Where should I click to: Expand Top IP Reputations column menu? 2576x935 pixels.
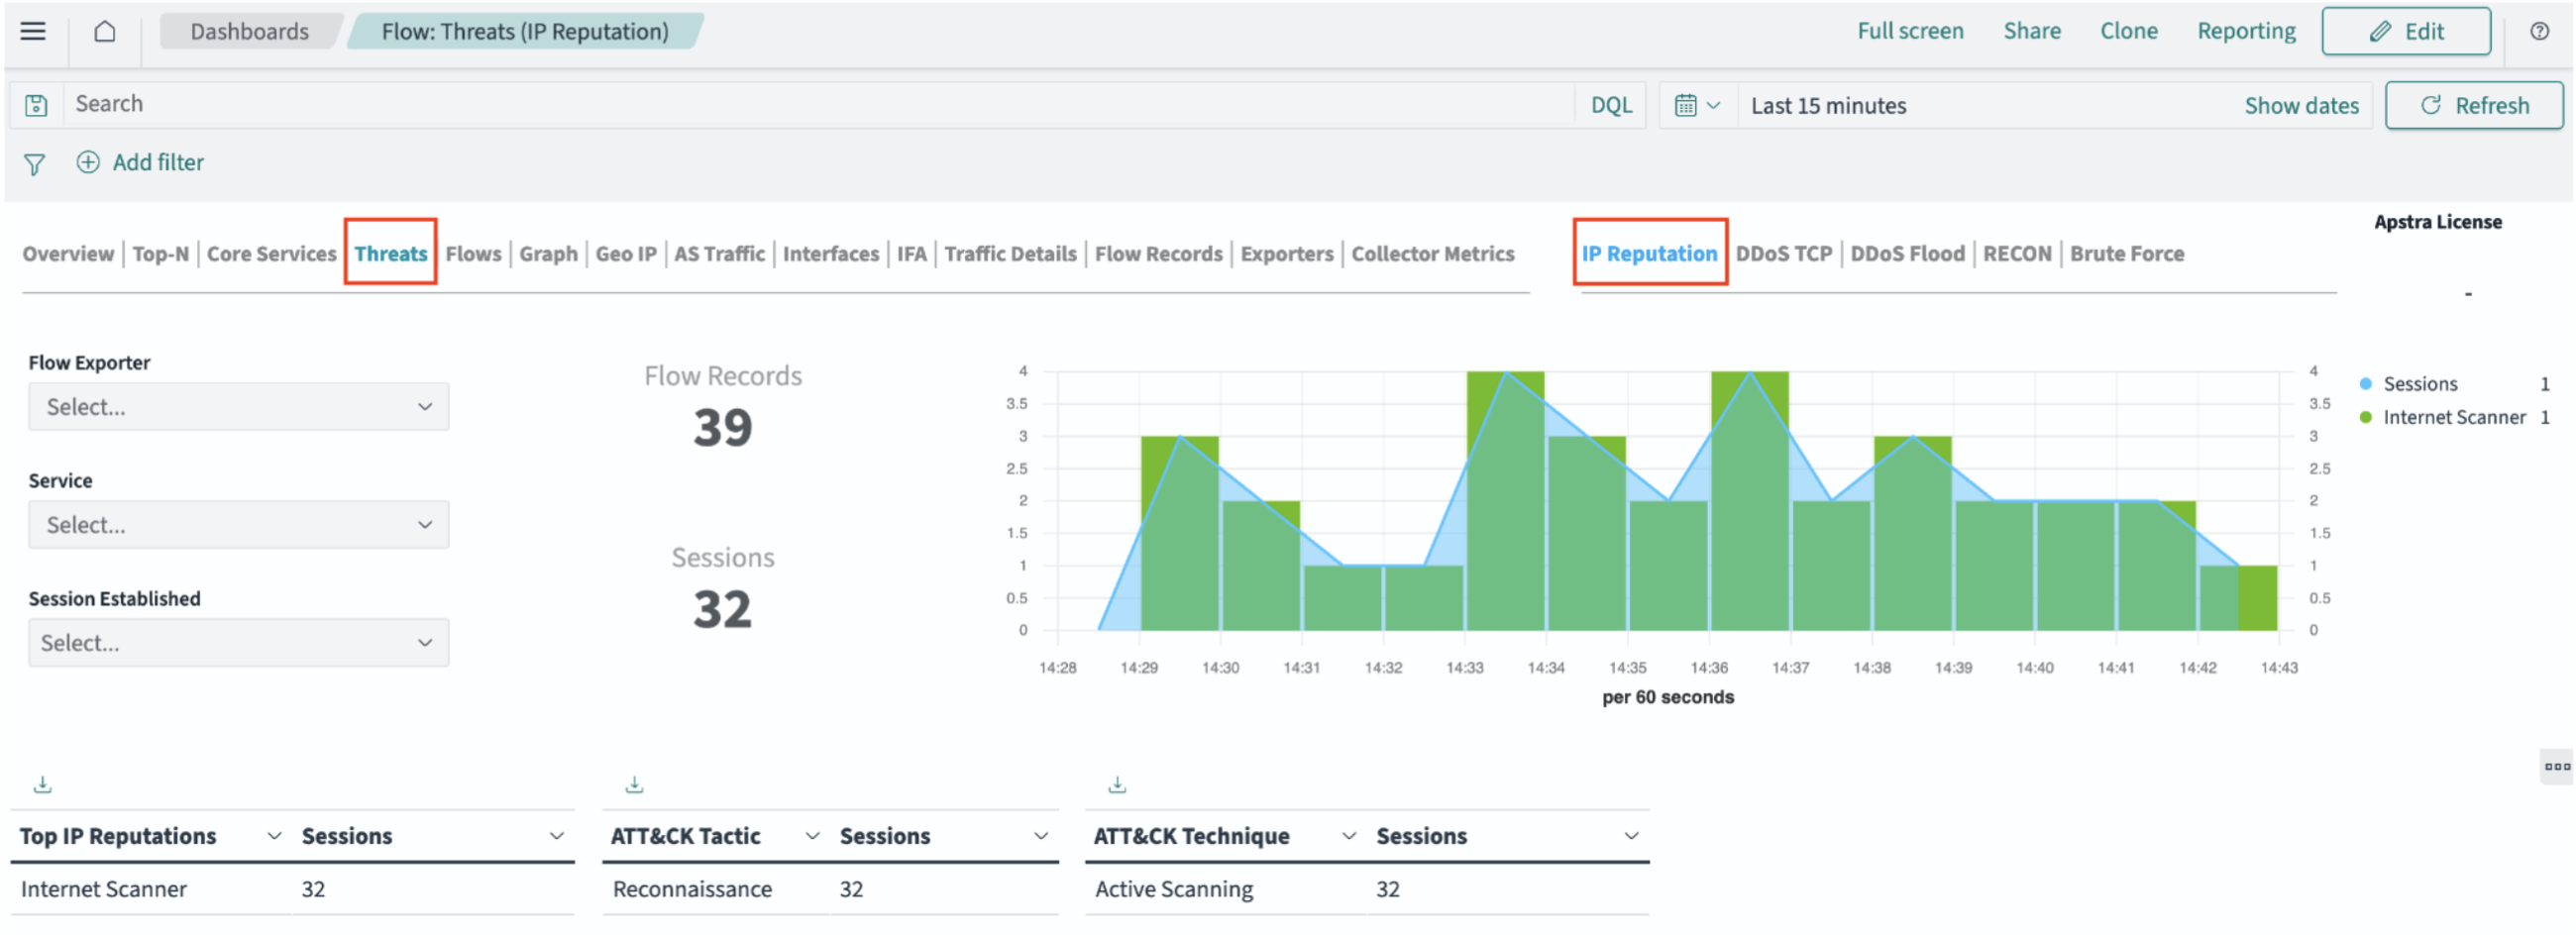click(274, 836)
